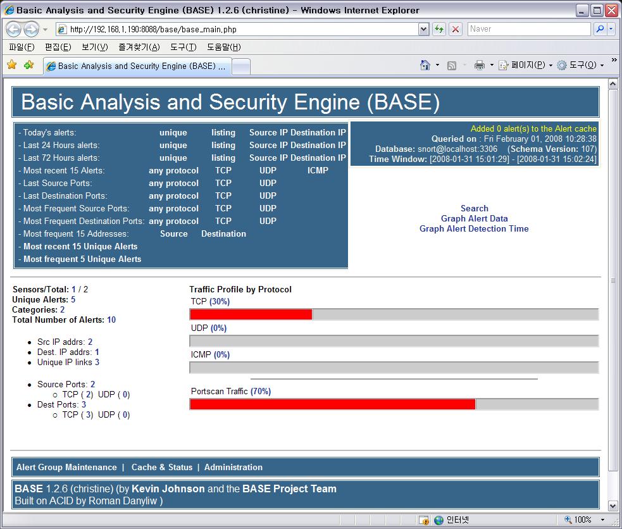
Task: Click the Refresh page icon
Action: point(439,29)
